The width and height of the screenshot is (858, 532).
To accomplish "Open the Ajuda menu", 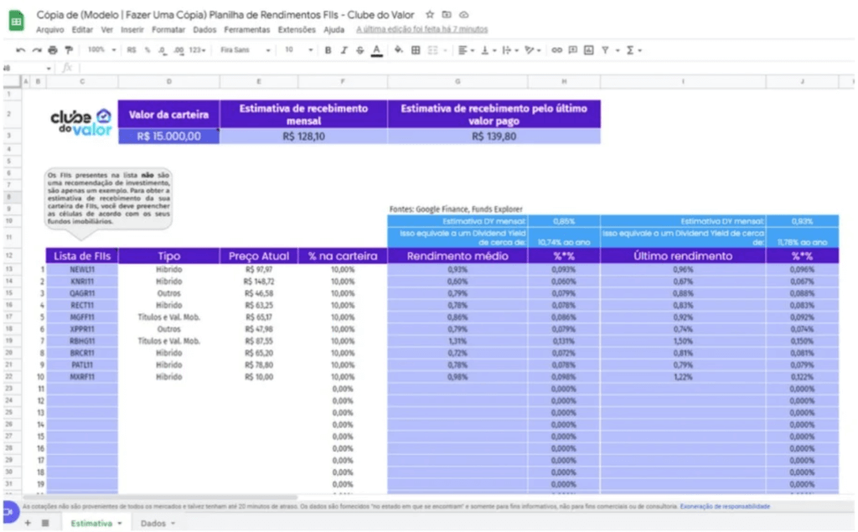I will (333, 29).
